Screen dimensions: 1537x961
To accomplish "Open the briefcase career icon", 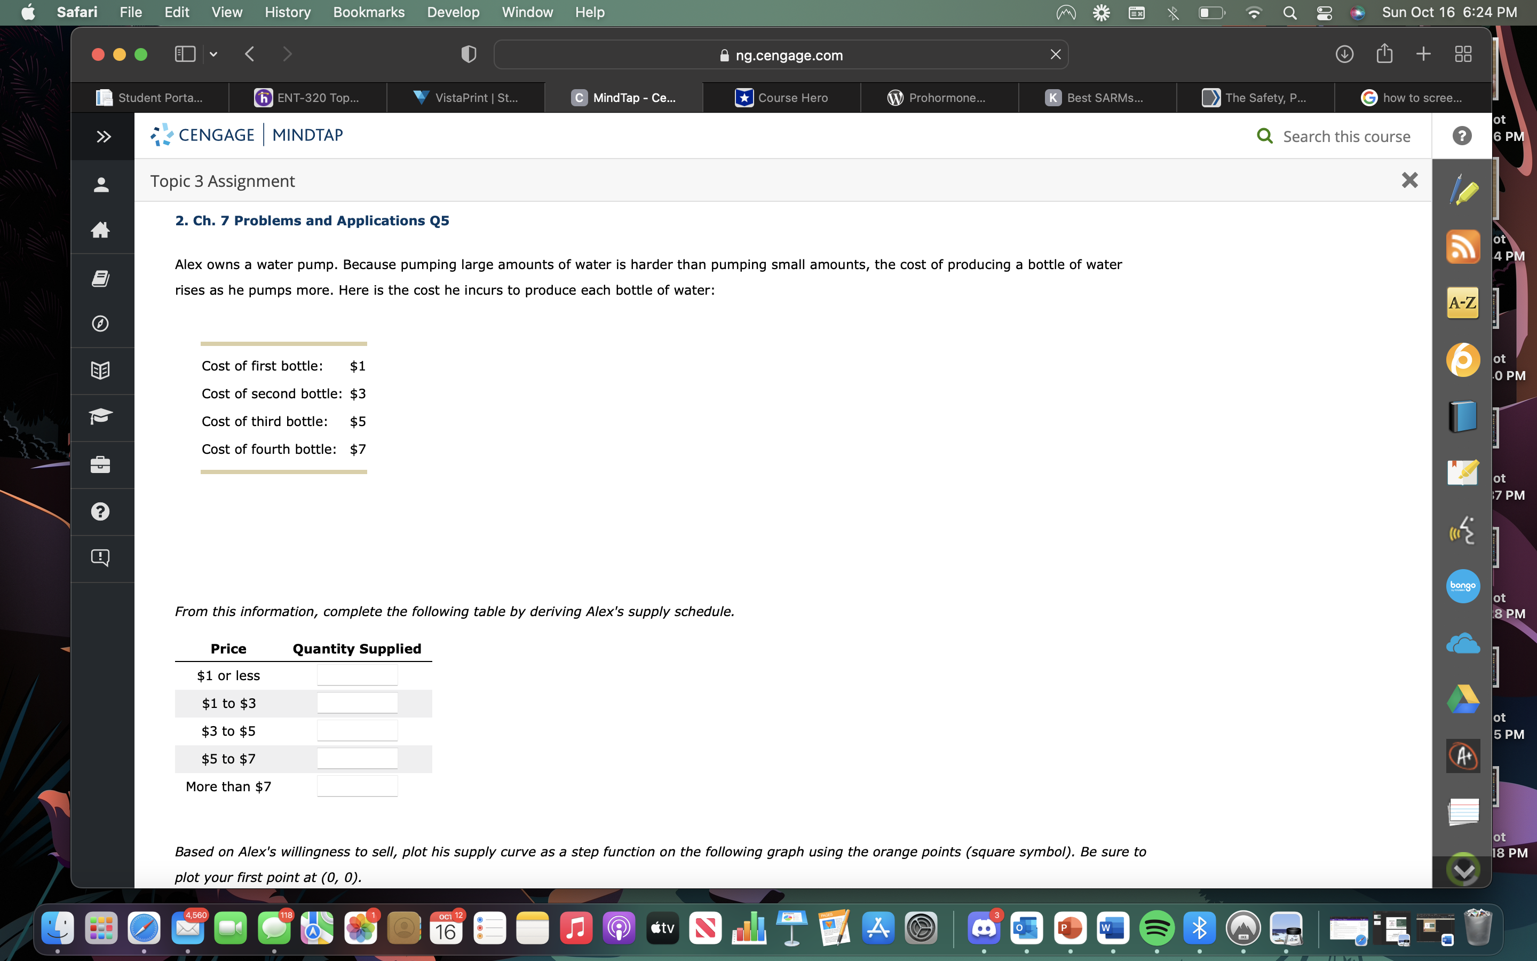I will 101,464.
